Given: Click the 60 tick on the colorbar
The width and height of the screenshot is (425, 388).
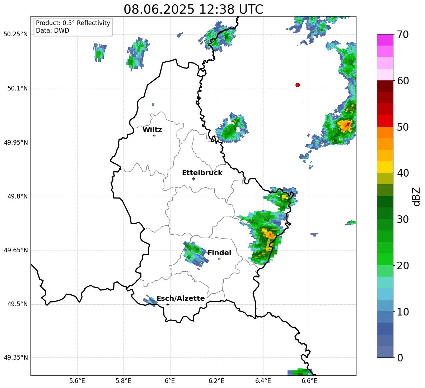Looking at the screenshot, I should [x=403, y=81].
